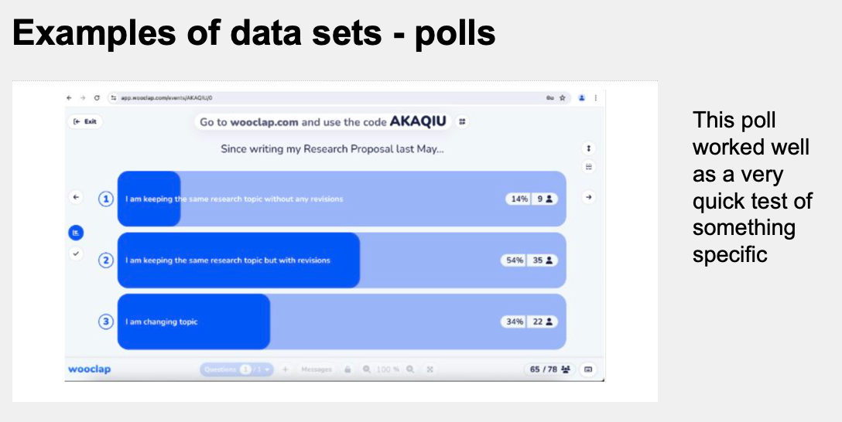Click the browser address bar URL
842x422 pixels.
[x=166, y=98]
